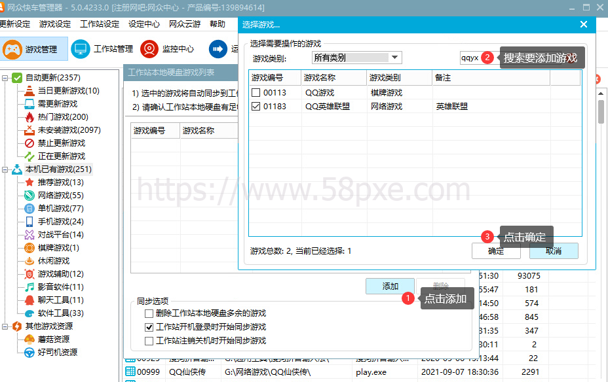The image size is (608, 382).
Task: Select the 对战平台(14) crossed swords icon
Action: click(x=29, y=235)
